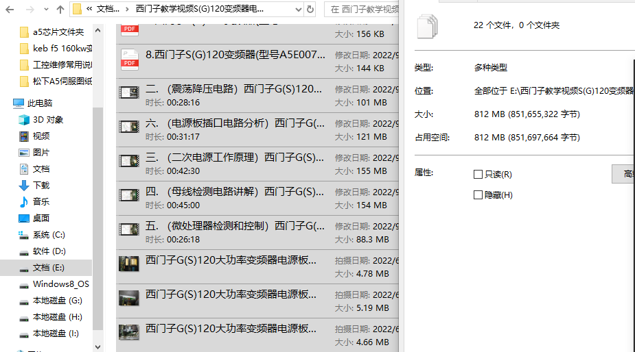The height and width of the screenshot is (352, 635).
Task: Click the 音乐 note icon
Action: 24,201
